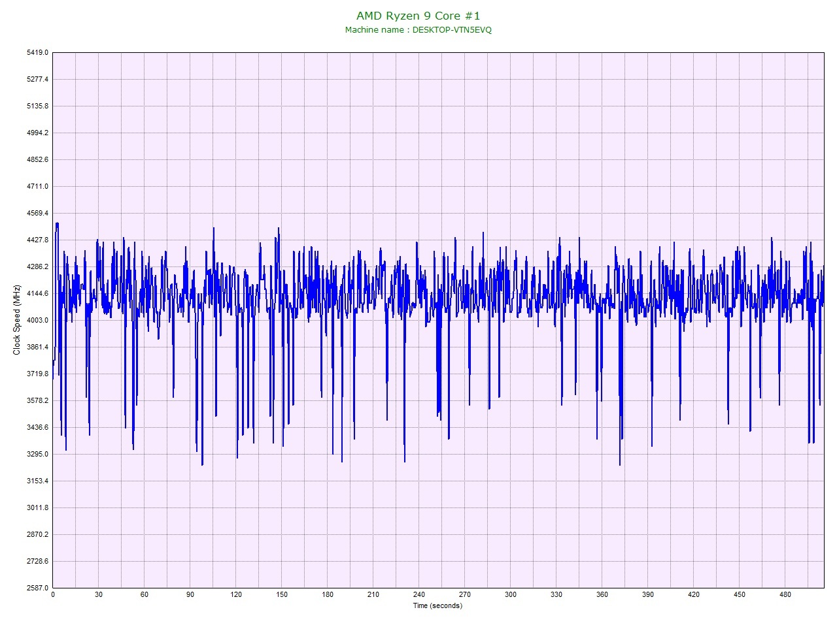Select the 3011.8 y-axis tick label
Image resolution: width=837 pixels, height=627 pixels.
tap(37, 507)
